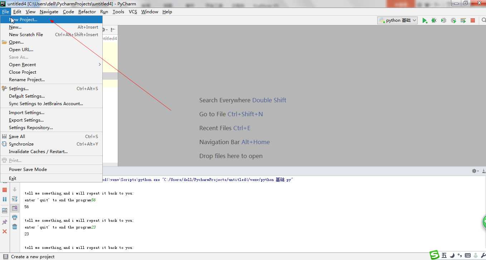Image resolution: width=486 pixels, height=260 pixels.
Task: Click the Sogou S input method icon
Action: [x=434, y=255]
